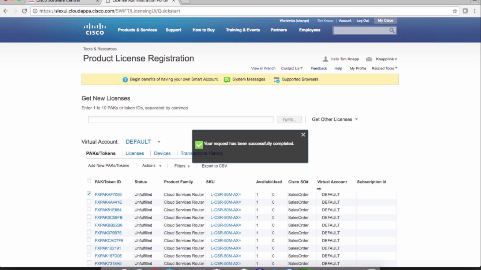Screen dimensions: 481x270
Task: Open Products & Services menu
Action: (137, 30)
